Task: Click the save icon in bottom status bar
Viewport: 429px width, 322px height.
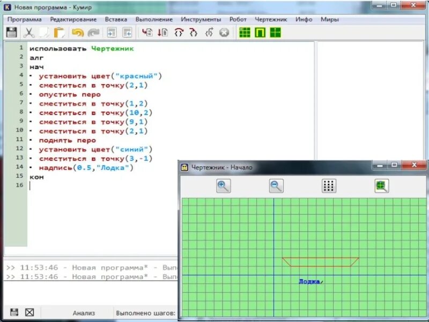Action: 14,312
